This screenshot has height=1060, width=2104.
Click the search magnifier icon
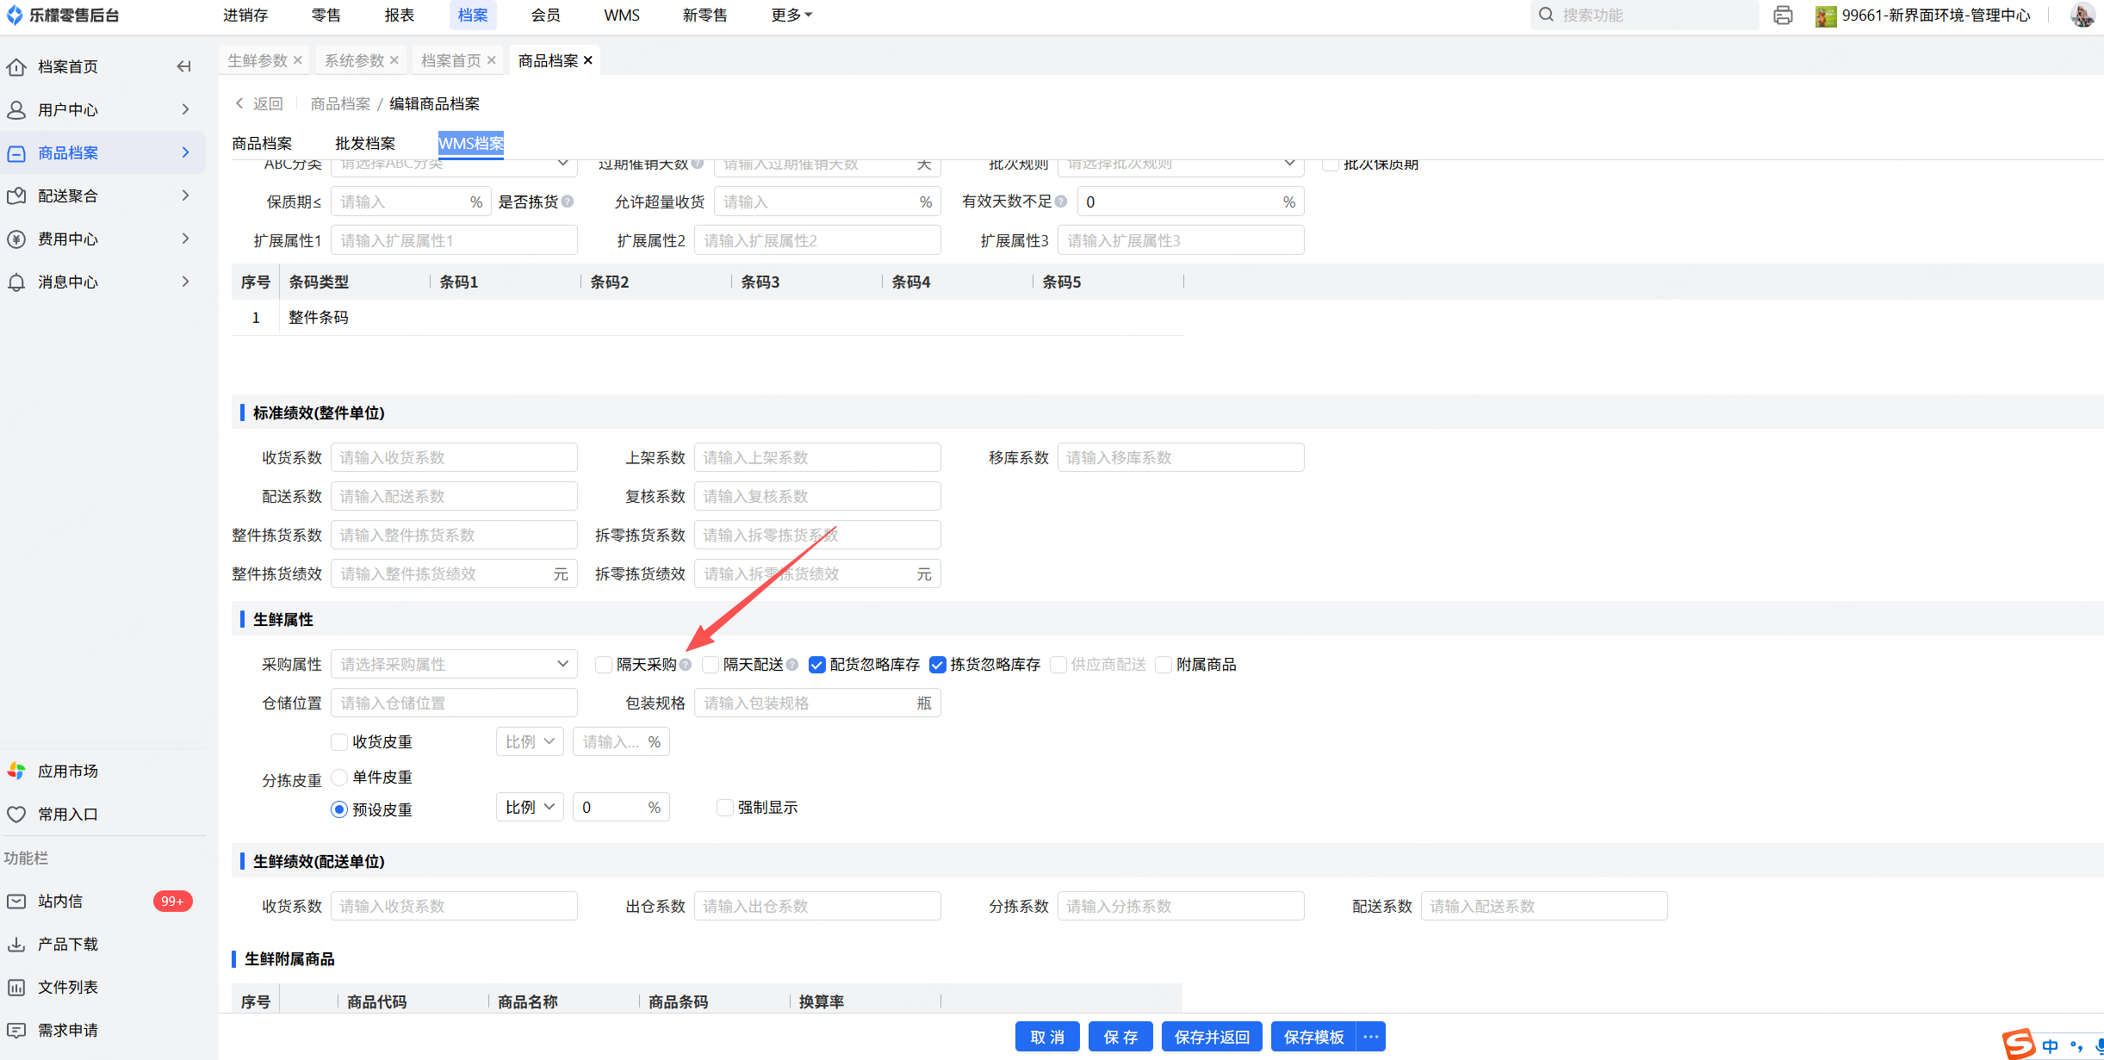[1546, 15]
